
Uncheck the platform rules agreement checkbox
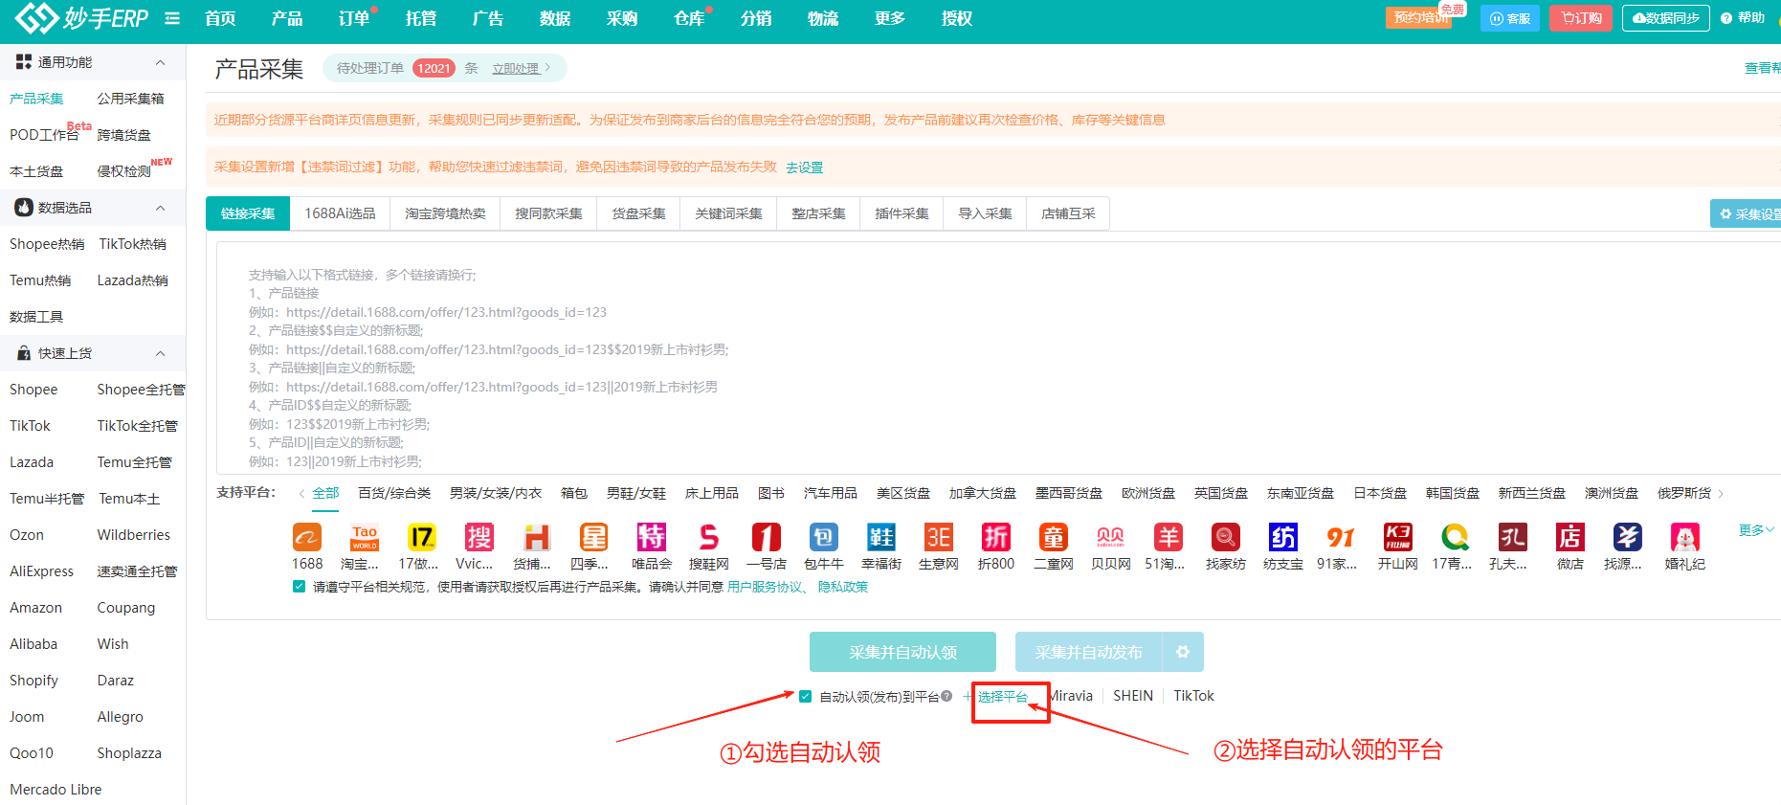(299, 587)
